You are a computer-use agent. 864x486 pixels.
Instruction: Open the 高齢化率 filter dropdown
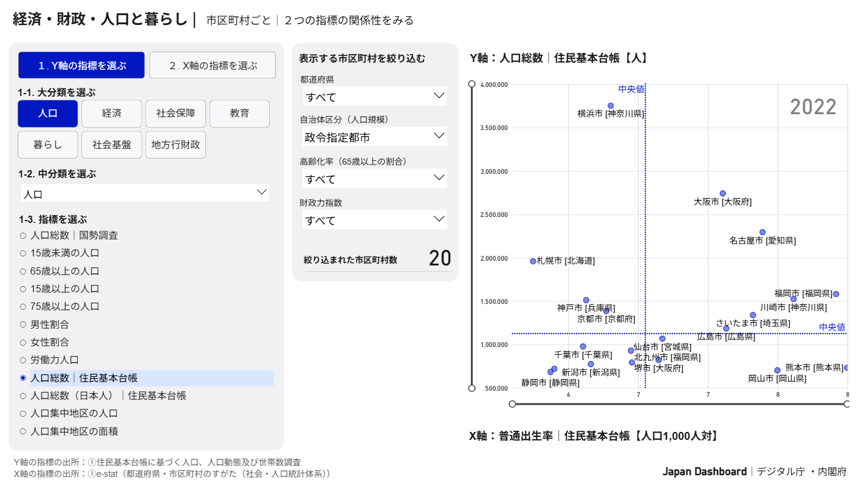374,178
